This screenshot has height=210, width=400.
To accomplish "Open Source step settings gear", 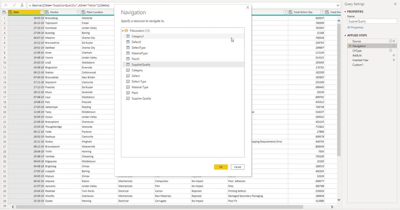I will [x=394, y=41].
